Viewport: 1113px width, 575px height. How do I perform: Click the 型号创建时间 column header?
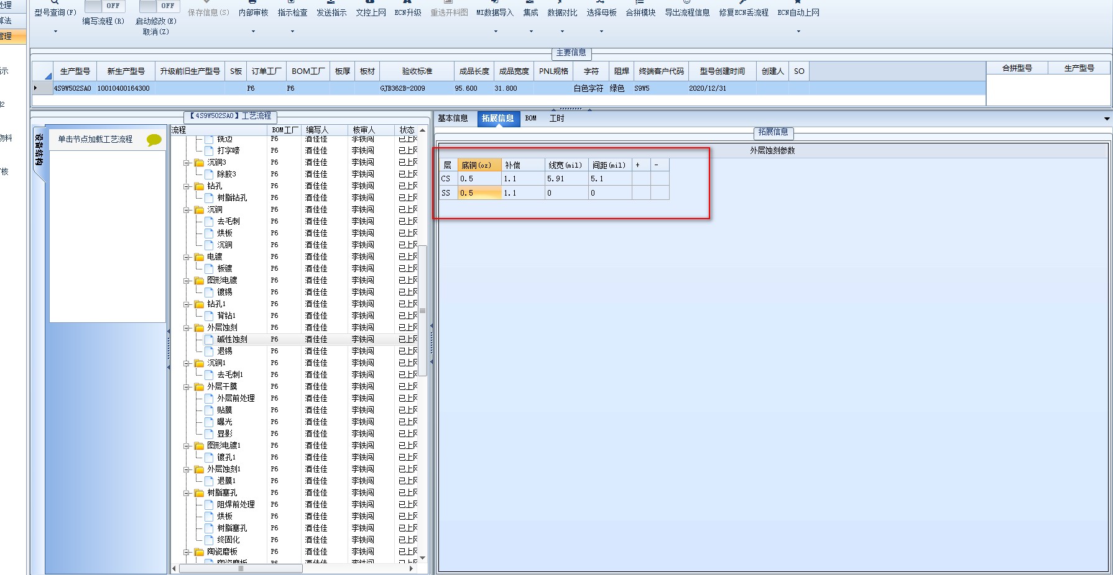click(x=722, y=71)
